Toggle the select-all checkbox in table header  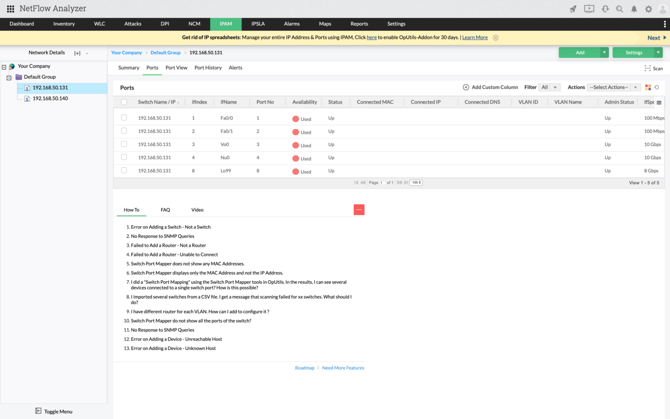point(124,102)
